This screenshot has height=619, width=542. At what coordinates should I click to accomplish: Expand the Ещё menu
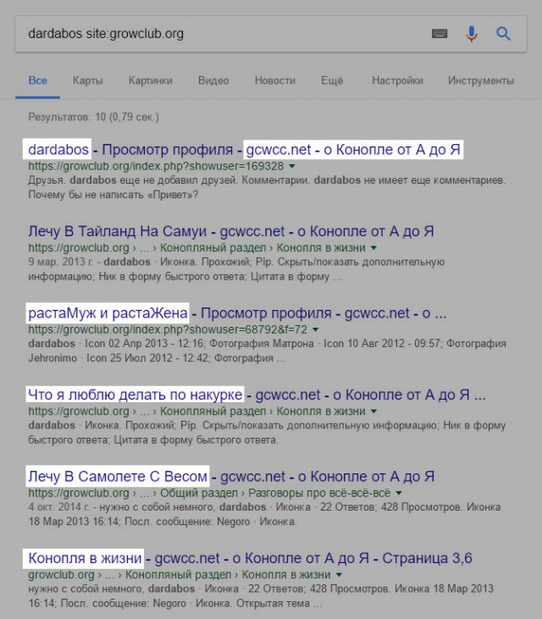pos(332,80)
